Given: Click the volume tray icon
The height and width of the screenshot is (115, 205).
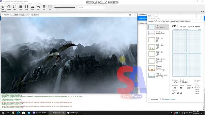Looking at the screenshot, I should click(187, 113).
